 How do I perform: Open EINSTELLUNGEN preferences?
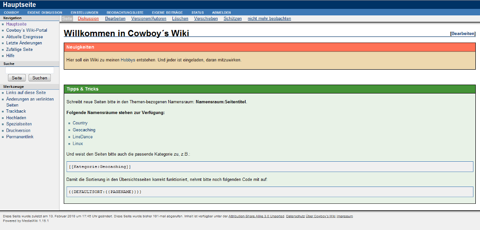tap(84, 13)
